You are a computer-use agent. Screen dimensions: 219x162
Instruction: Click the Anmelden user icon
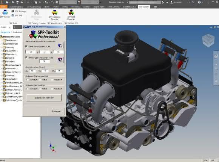point(171,2)
